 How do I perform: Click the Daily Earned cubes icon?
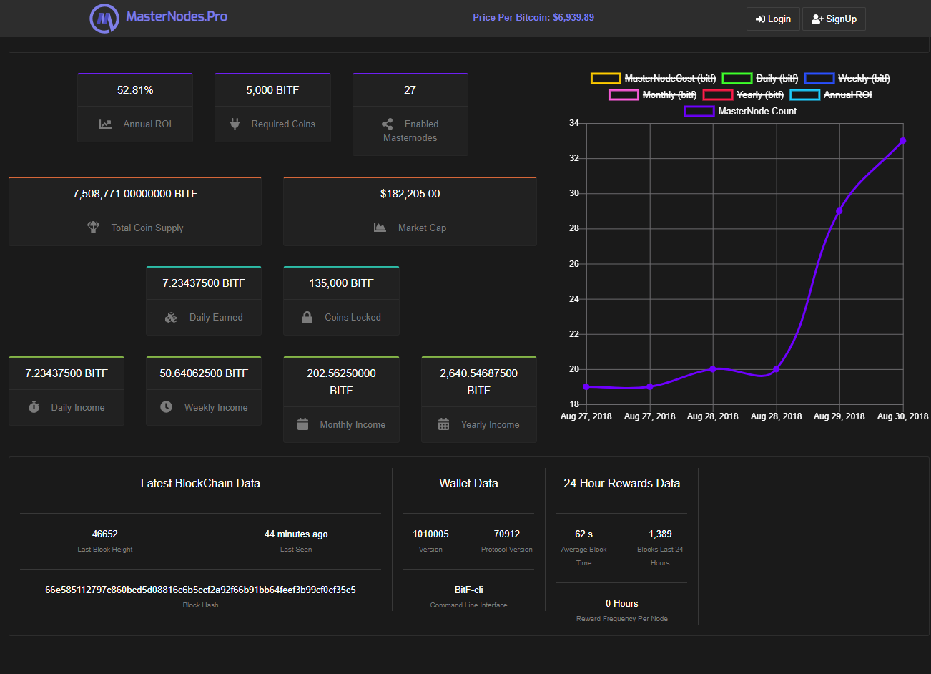click(x=171, y=317)
